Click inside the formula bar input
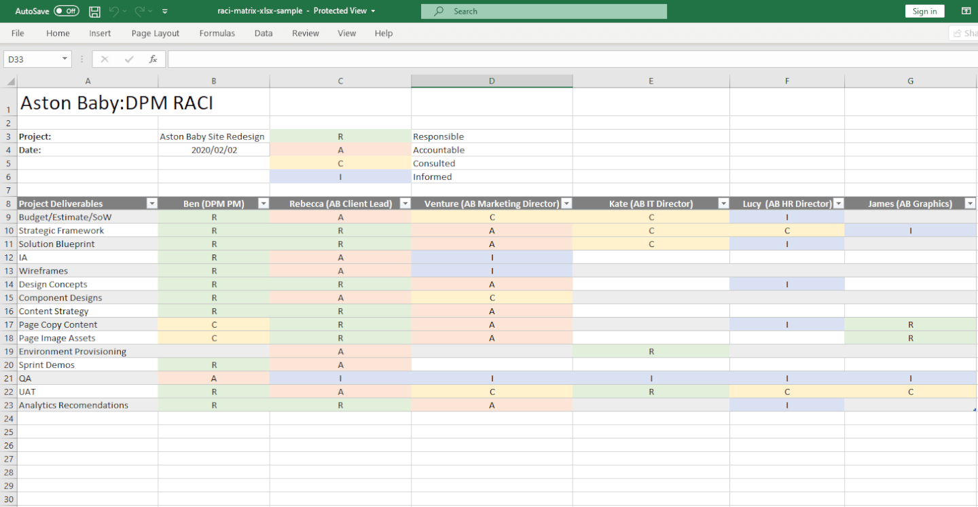The width and height of the screenshot is (978, 507). click(572, 59)
